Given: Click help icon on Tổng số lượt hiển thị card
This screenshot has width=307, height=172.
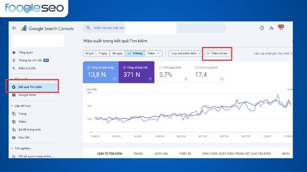Looking at the screenshot, I should pos(150,79).
